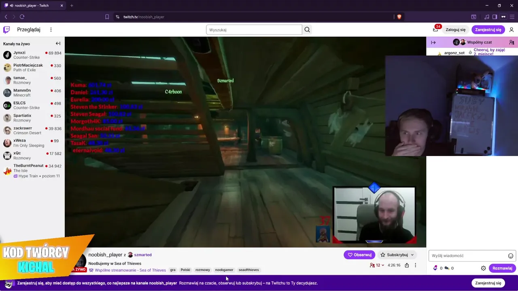
Task: Click the Cheeruj second place leaderboard text
Action: (489, 52)
